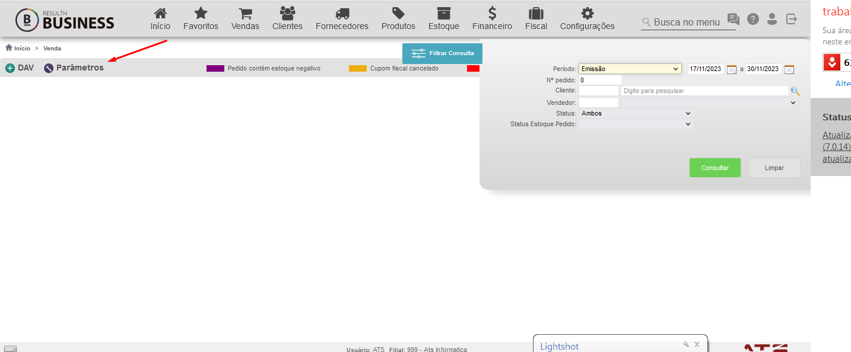851x352 pixels.
Task: Open the Favoritos star menu
Action: click(201, 18)
